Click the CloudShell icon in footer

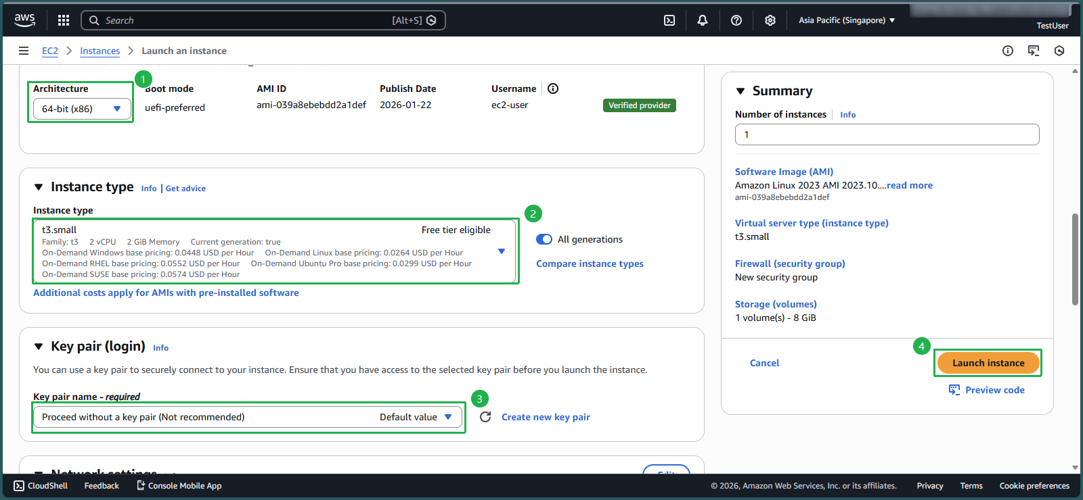point(19,486)
